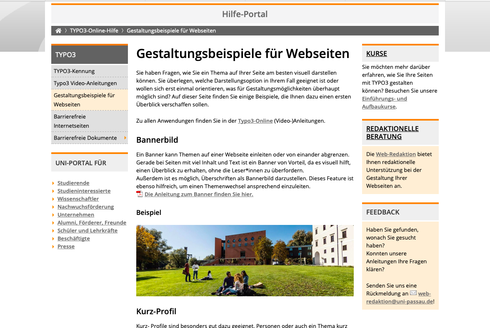Click web-redaktion@uni-passau.de email link
This screenshot has height=328, width=490.
pos(400,297)
